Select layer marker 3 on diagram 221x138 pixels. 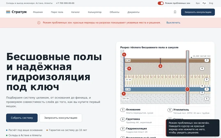click(207, 89)
